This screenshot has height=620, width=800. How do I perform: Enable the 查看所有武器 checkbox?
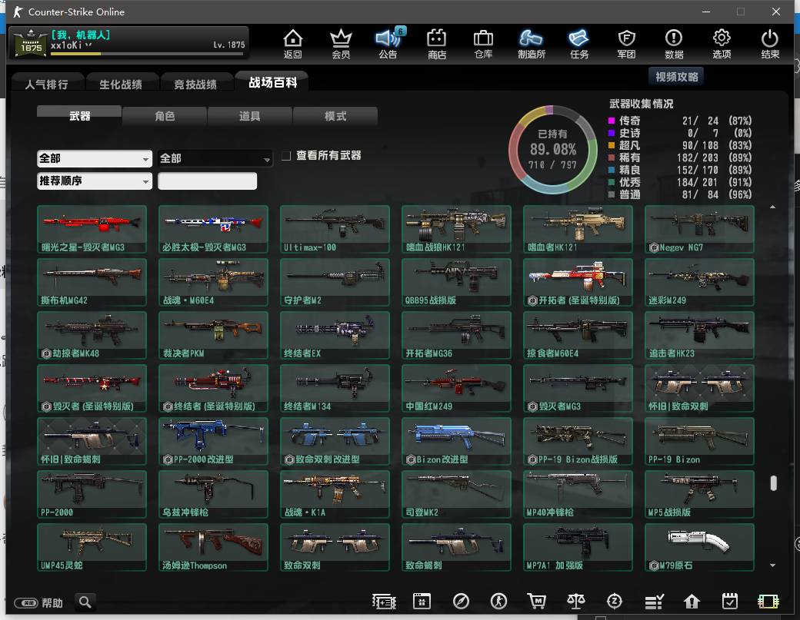[286, 155]
